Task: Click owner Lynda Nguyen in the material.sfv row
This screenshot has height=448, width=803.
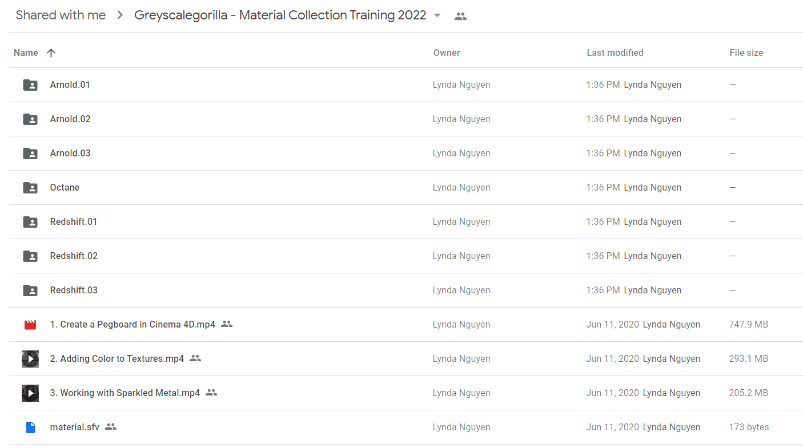Action: click(x=461, y=427)
